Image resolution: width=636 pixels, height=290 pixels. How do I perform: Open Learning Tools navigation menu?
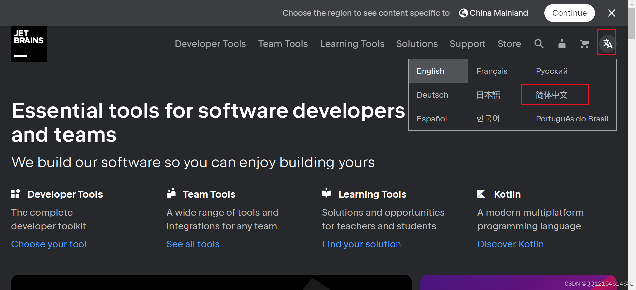click(x=352, y=44)
